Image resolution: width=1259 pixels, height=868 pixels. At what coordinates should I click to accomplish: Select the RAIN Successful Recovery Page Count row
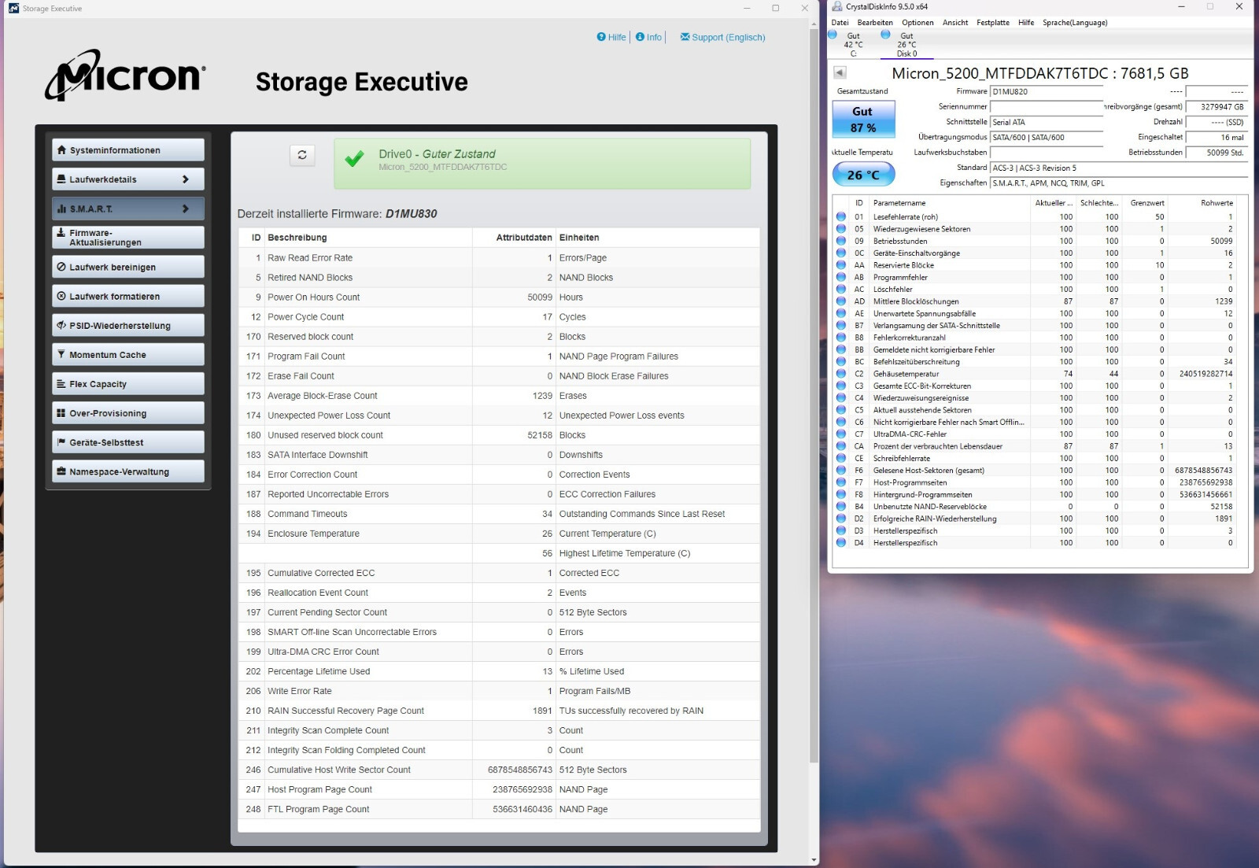pyautogui.click(x=499, y=711)
